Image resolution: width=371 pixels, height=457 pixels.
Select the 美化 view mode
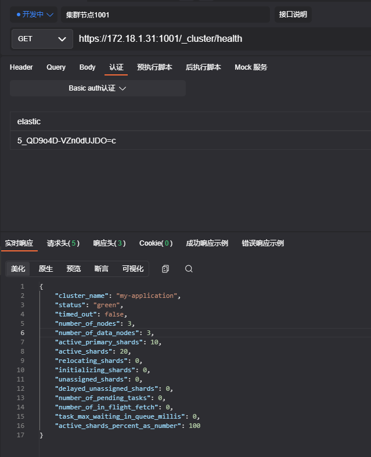point(18,269)
